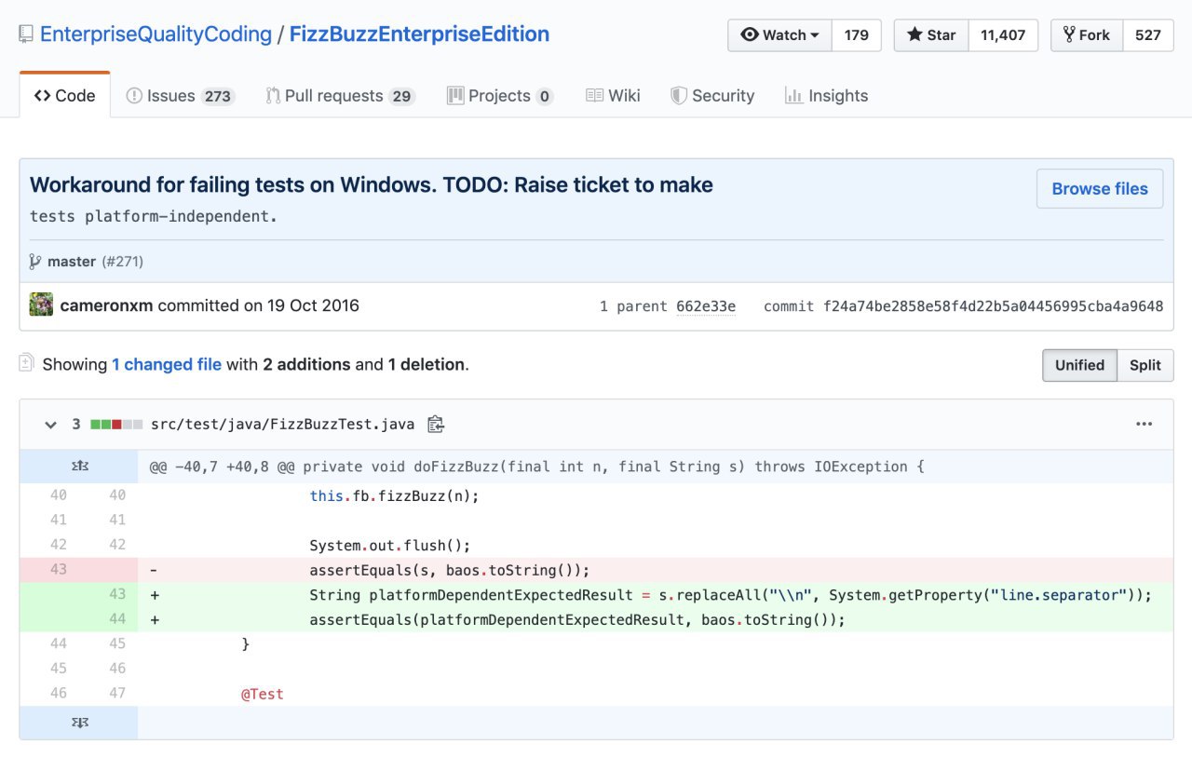Open the Security tab
Screen dimensions: 1192x758
pyautogui.click(x=712, y=96)
